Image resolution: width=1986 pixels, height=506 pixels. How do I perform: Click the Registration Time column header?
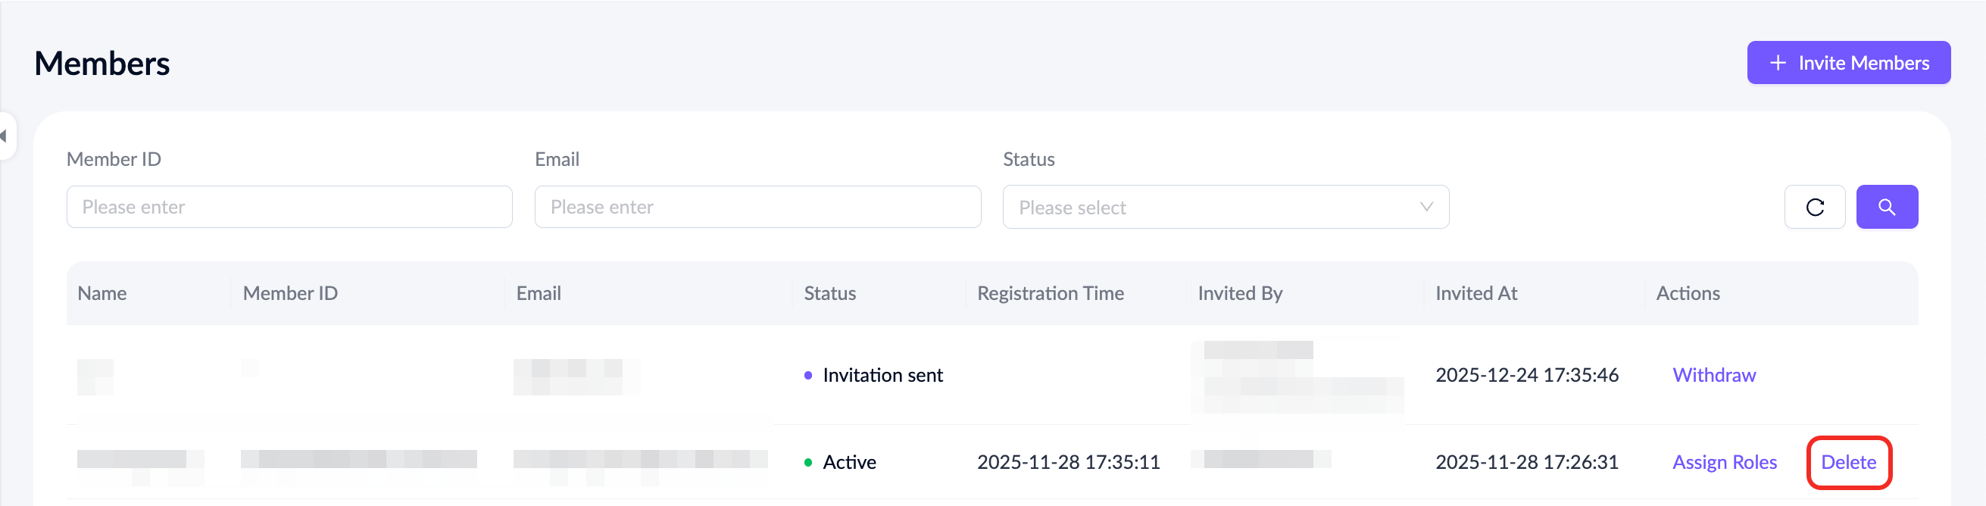click(1050, 293)
